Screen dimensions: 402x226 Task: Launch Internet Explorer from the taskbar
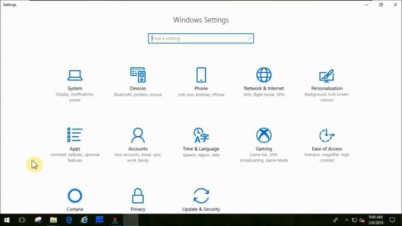click(84, 220)
